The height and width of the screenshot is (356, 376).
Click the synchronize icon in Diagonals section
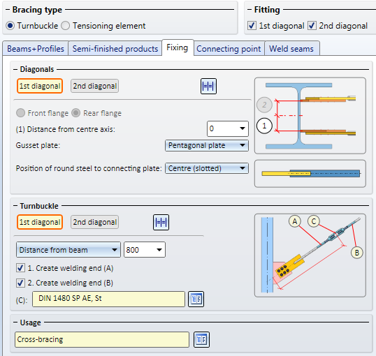pyautogui.click(x=208, y=87)
